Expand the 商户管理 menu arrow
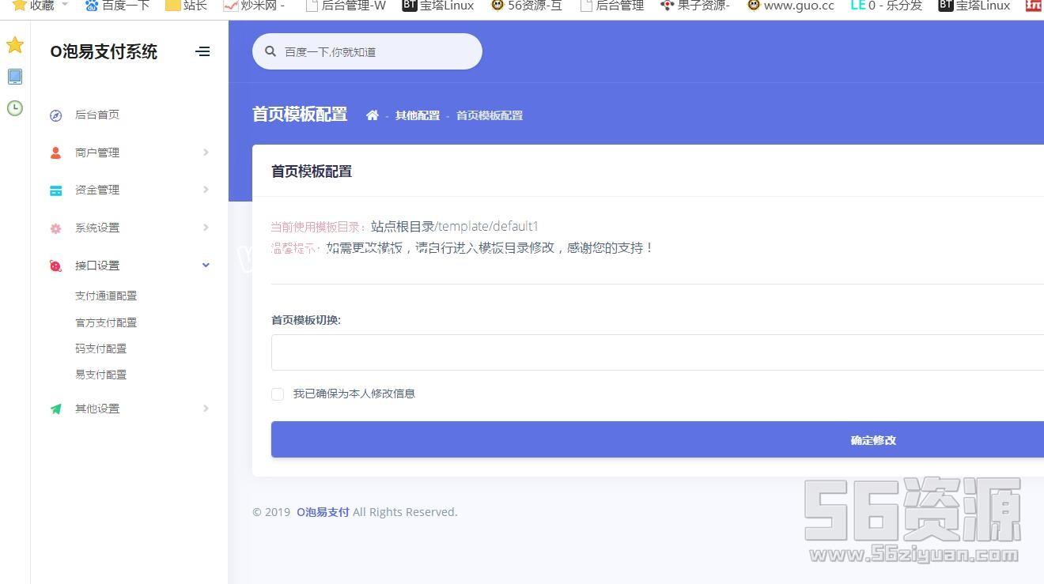The image size is (1044, 584). tap(206, 153)
